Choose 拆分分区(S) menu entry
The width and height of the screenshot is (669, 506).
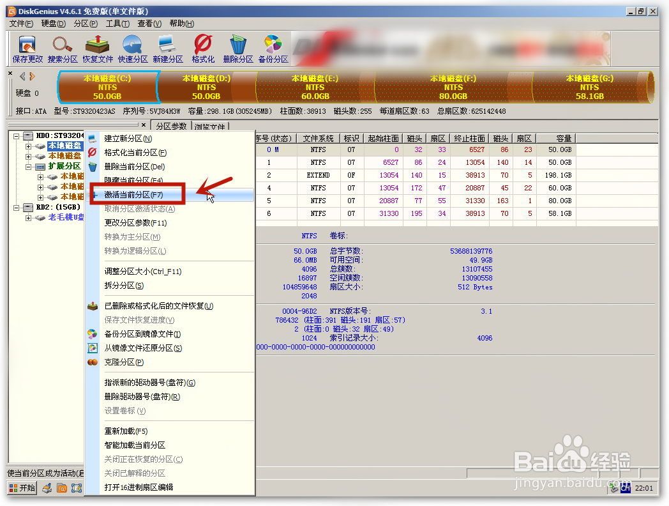click(x=170, y=285)
